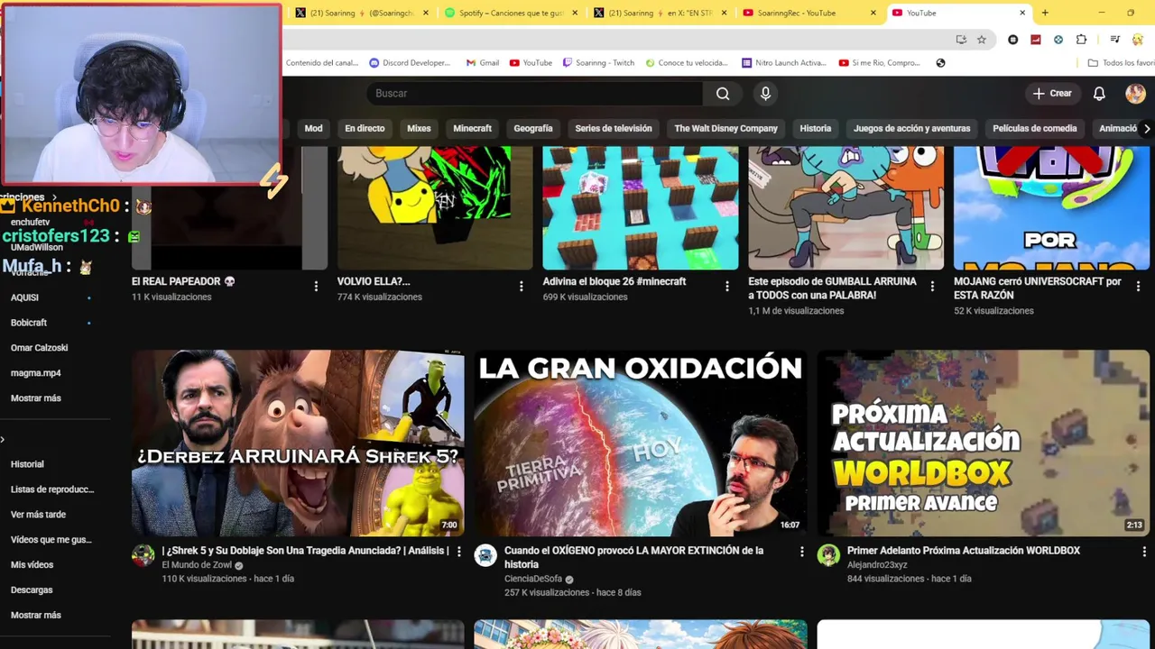Select Películas de comedia chip
1155x649 pixels.
click(x=1034, y=128)
